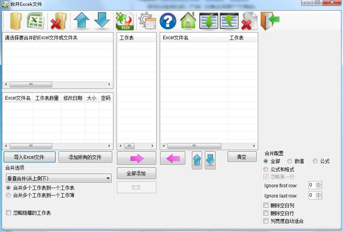Image resolution: width=343 pixels, height=232 pixels.
Task: Click Ignore first row value field
Action: click(312, 185)
